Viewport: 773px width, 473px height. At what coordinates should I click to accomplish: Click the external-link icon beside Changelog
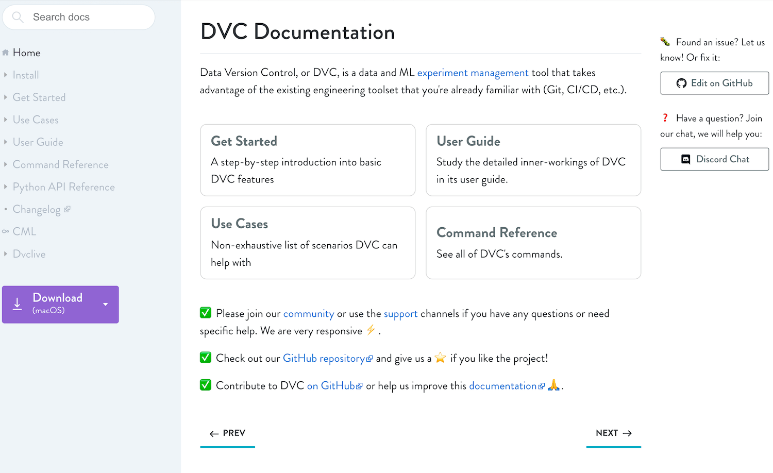[68, 209]
